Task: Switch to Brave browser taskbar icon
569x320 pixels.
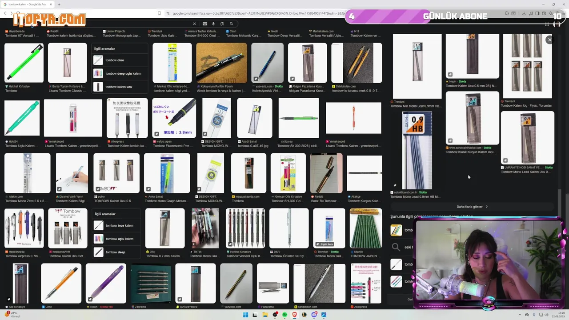Action: pyautogui.click(x=294, y=315)
